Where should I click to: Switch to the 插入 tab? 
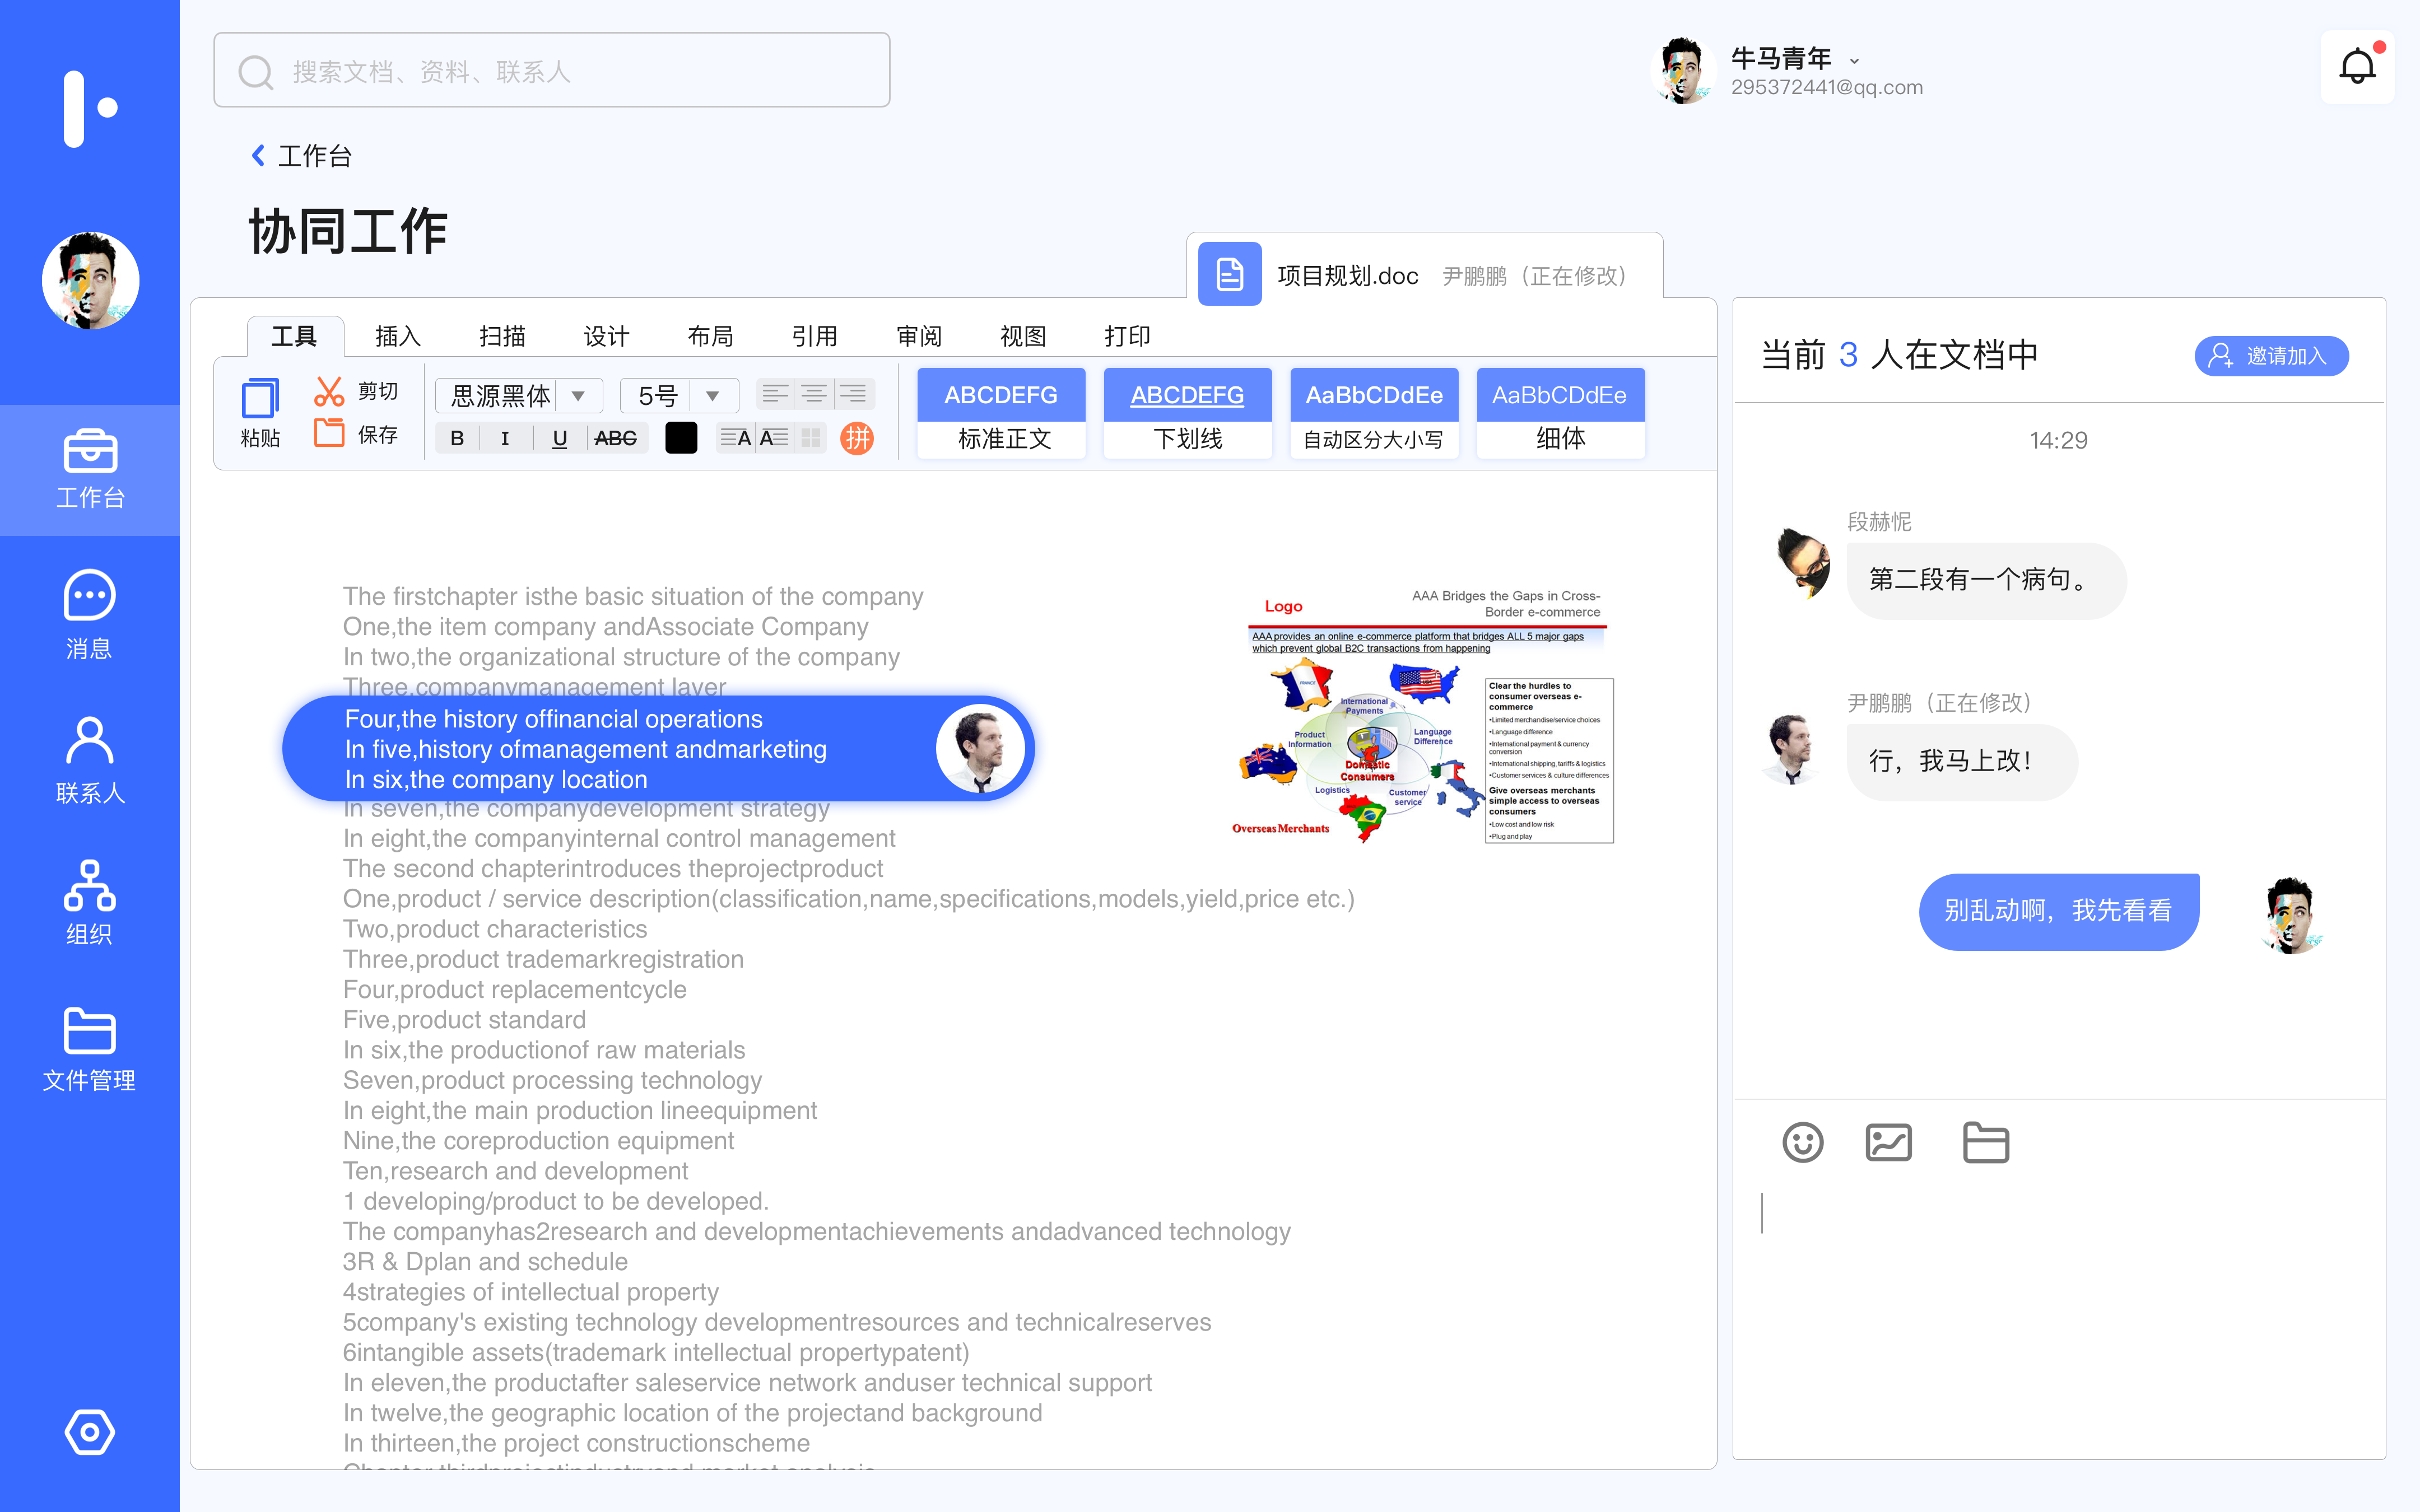[398, 336]
